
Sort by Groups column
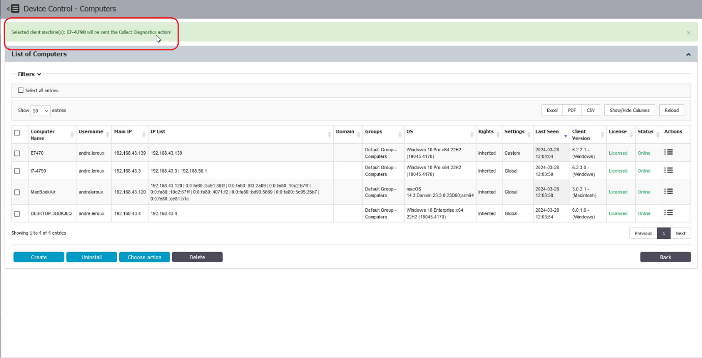tap(383, 135)
